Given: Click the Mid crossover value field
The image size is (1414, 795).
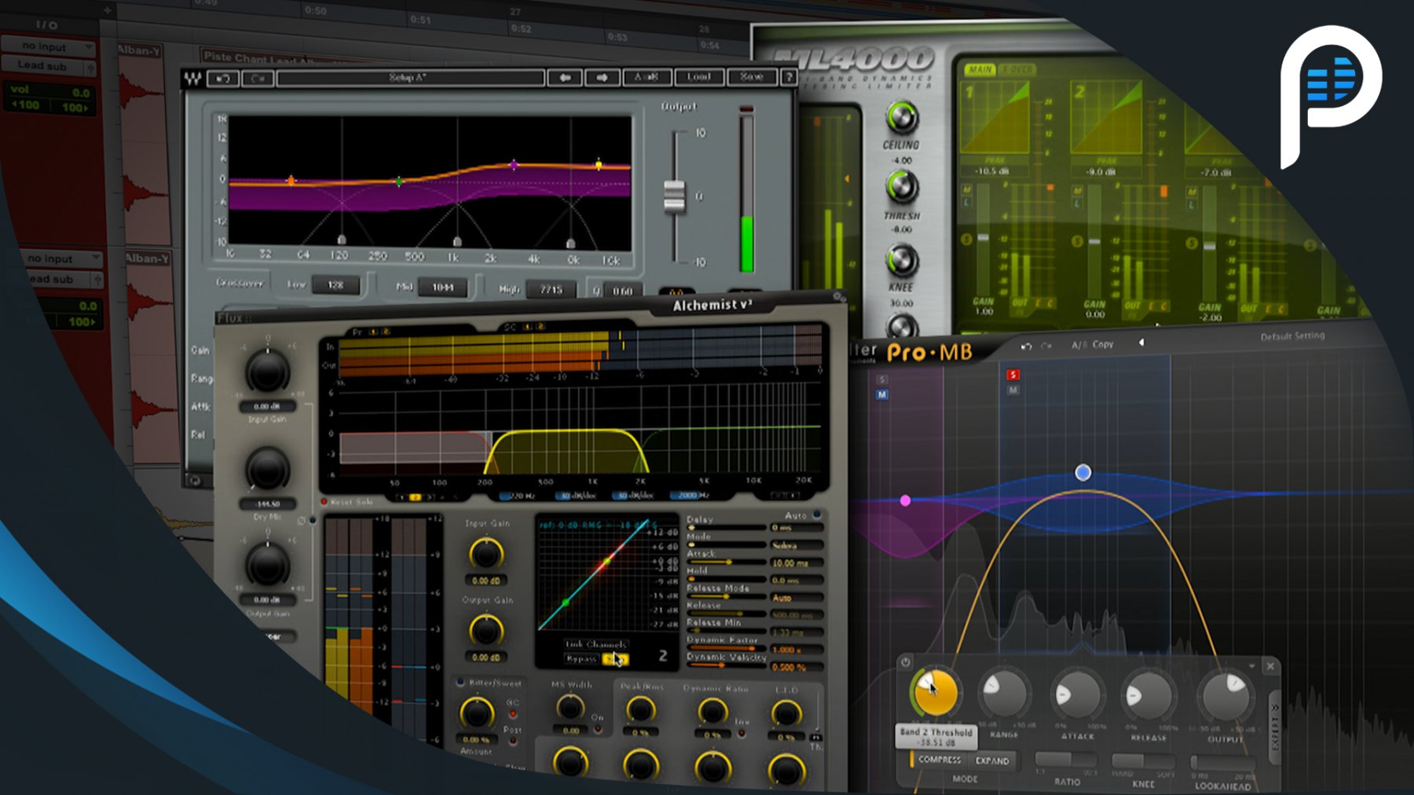Looking at the screenshot, I should [x=443, y=288].
